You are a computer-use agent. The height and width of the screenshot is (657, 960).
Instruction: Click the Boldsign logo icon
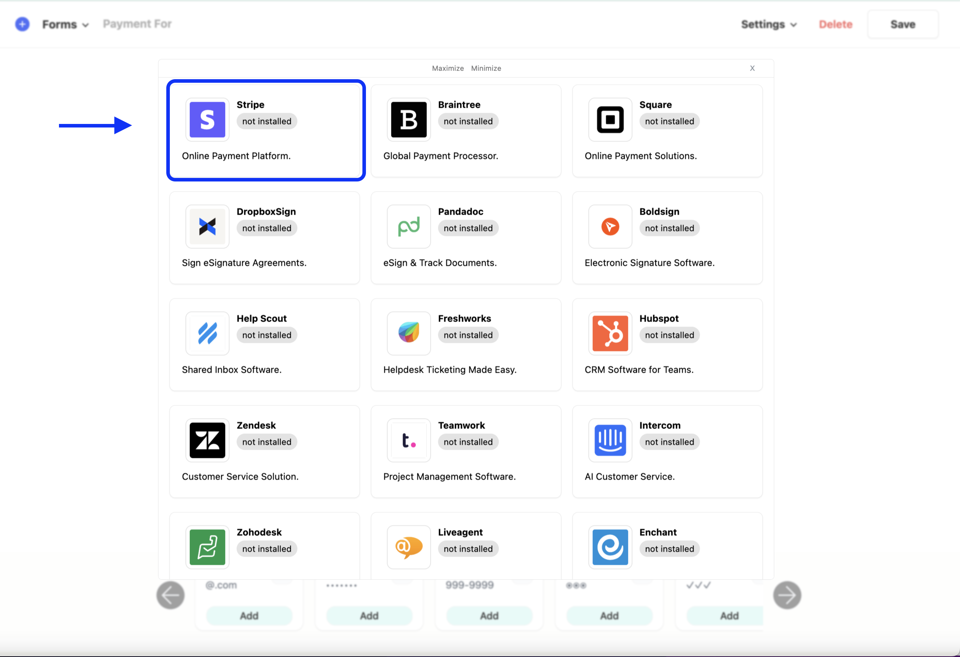(610, 226)
